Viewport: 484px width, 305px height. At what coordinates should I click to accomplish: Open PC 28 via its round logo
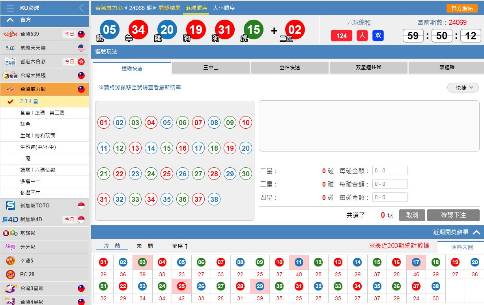pyautogui.click(x=10, y=274)
